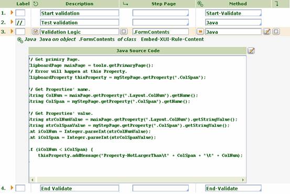This screenshot has width=290, height=194.
Task: Click the Java Source Code header bar
Action: point(137,51)
